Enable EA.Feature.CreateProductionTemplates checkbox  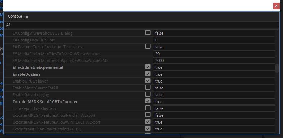[x=148, y=46]
